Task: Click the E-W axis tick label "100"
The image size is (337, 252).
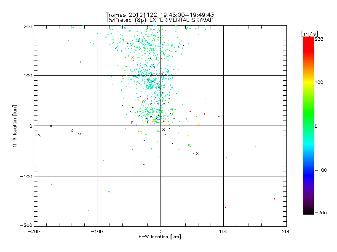Action: pos(223,231)
